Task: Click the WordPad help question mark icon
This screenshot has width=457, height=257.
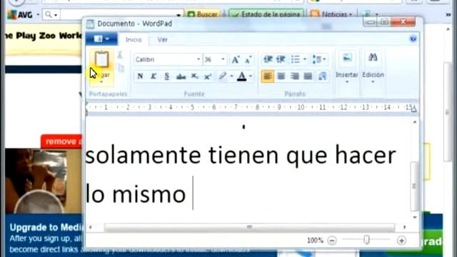Action: pos(413,39)
